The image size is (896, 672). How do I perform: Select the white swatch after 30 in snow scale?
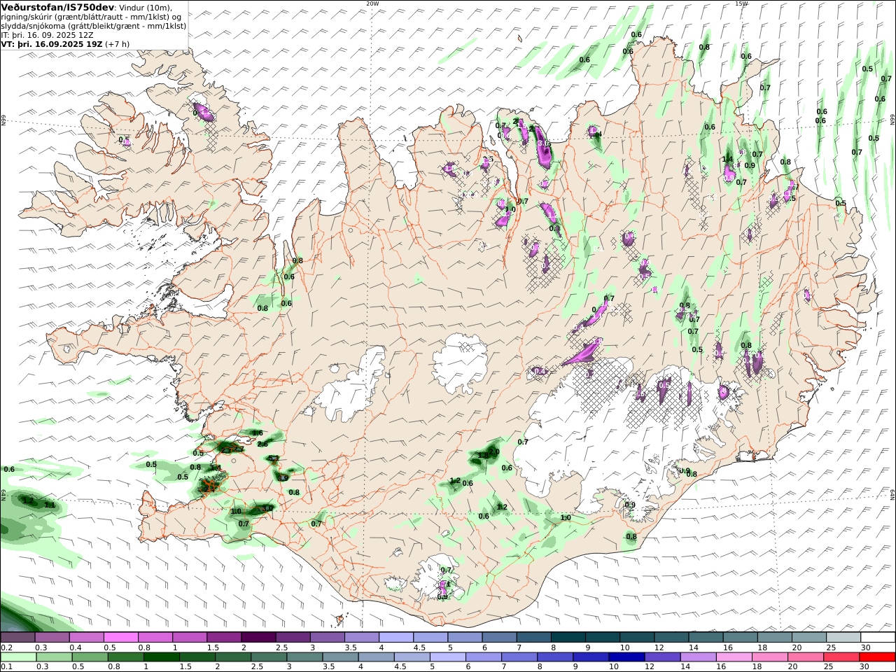click(x=878, y=638)
